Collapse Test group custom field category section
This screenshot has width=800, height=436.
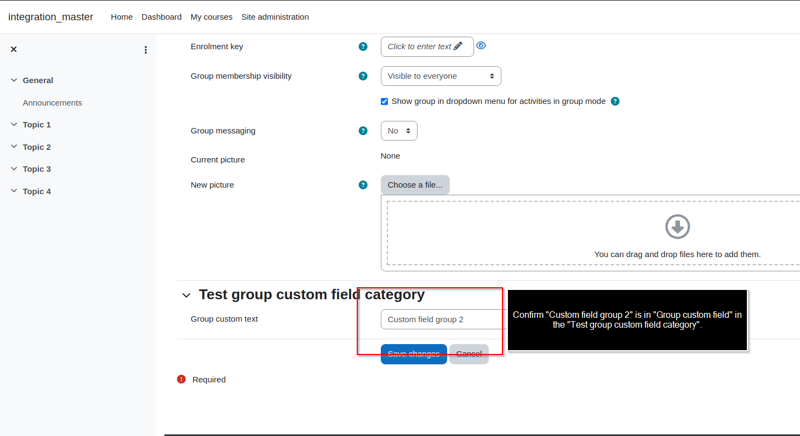[186, 295]
